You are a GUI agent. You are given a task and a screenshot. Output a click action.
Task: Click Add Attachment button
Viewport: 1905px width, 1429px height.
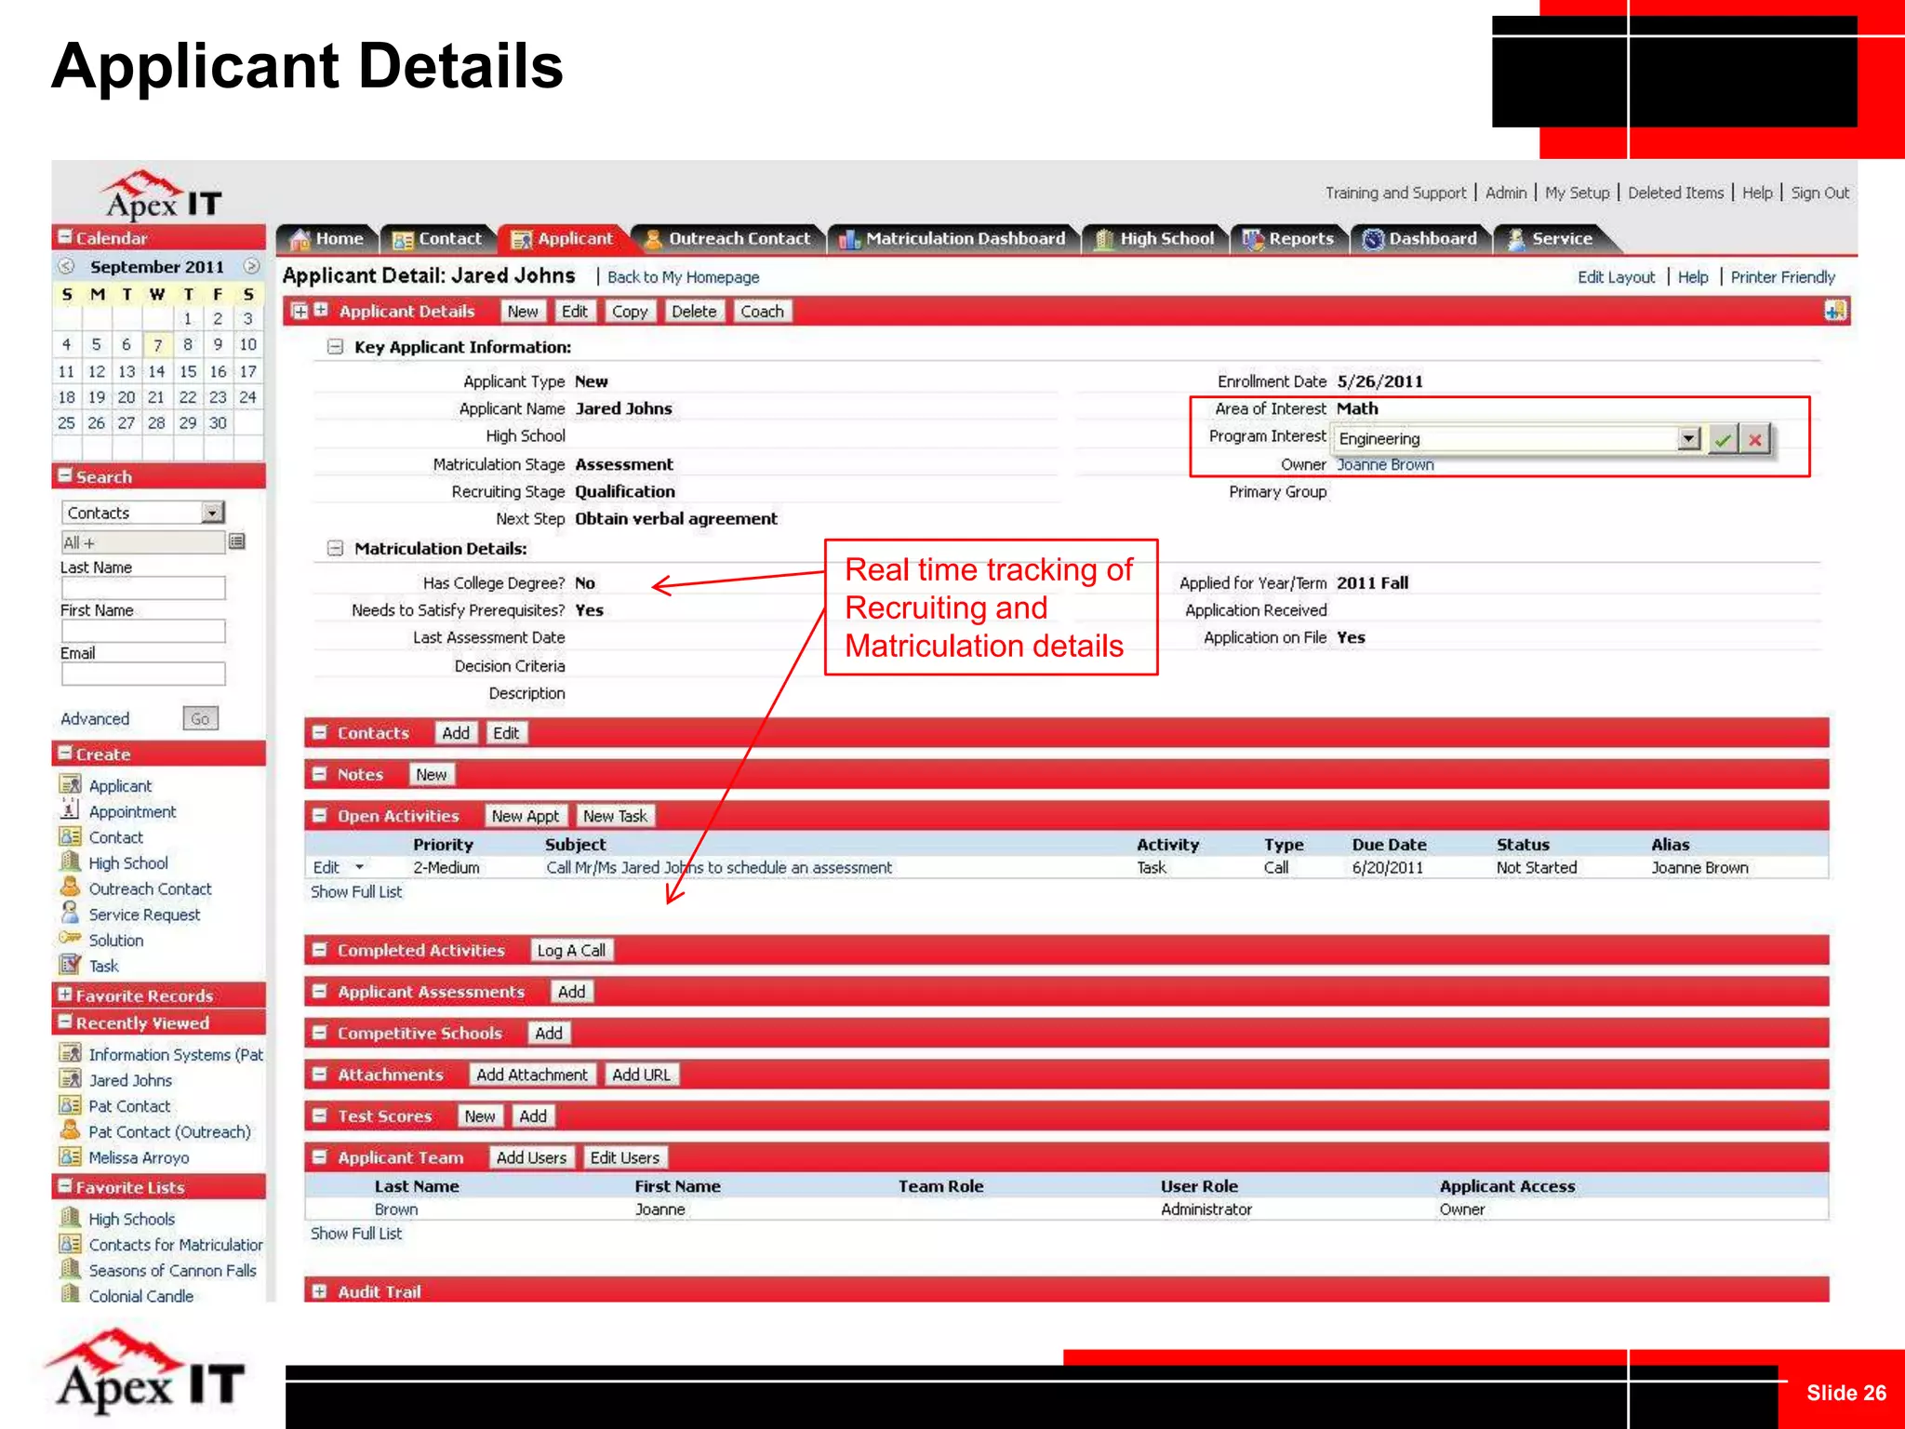point(532,1075)
